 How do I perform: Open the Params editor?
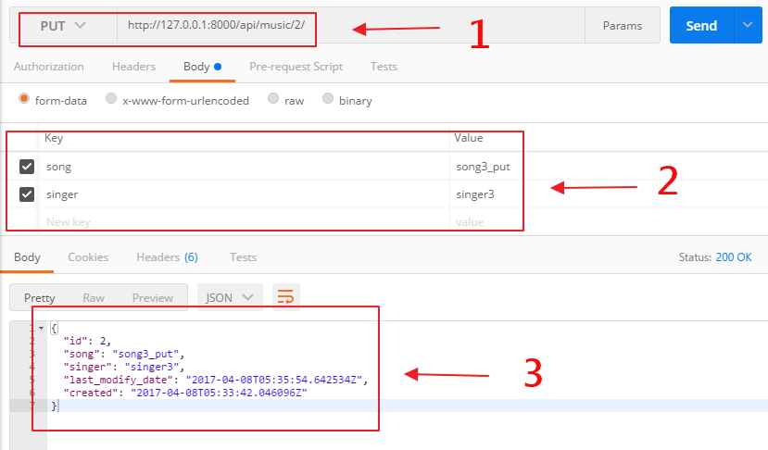(622, 25)
